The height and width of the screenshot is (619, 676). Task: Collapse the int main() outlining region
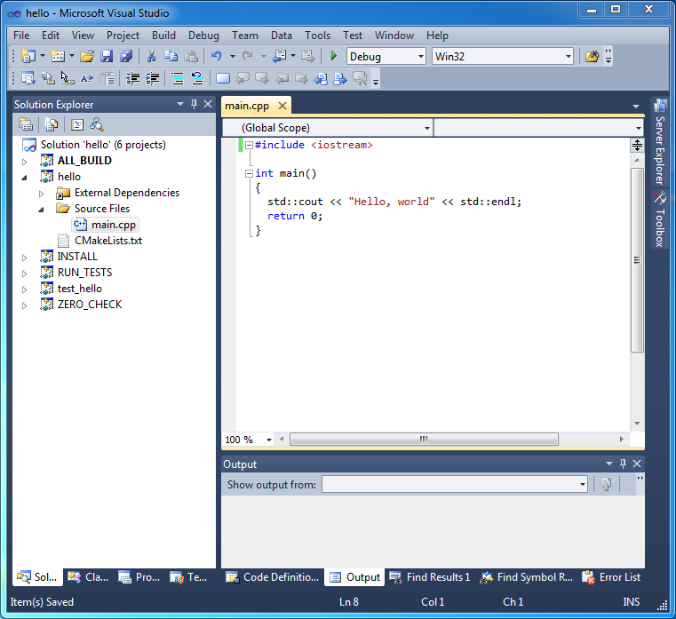pyautogui.click(x=249, y=174)
